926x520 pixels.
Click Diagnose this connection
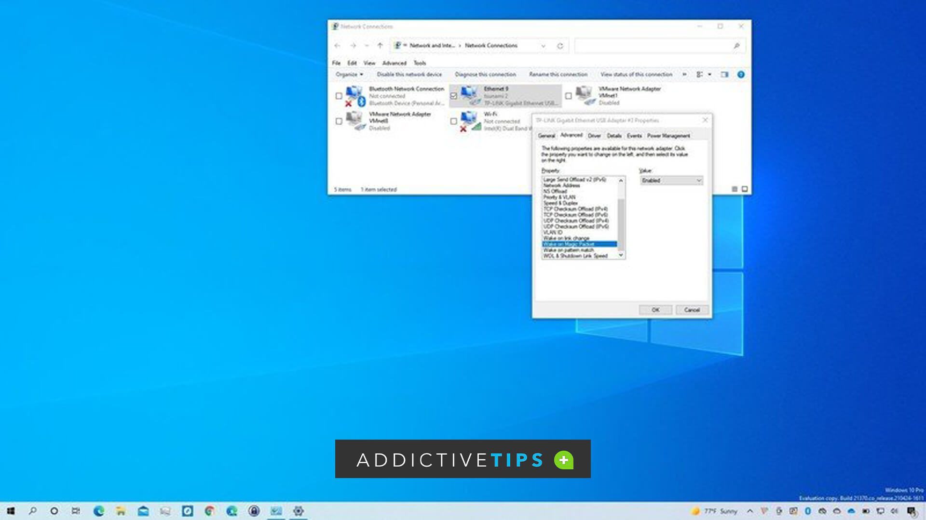pyautogui.click(x=485, y=74)
